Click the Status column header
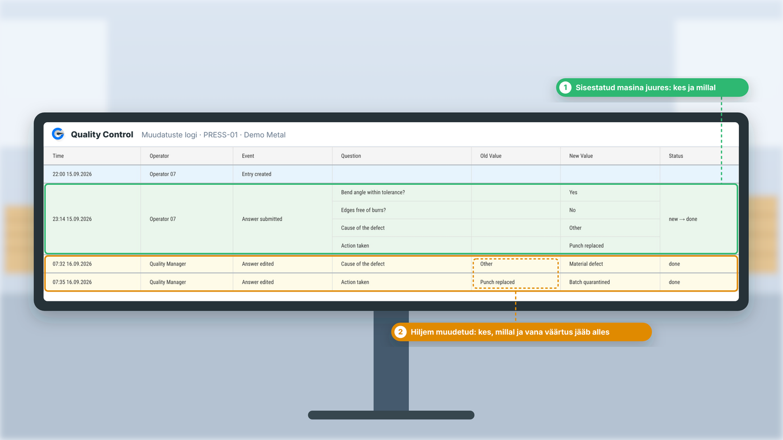Image resolution: width=783 pixels, height=440 pixels. (676, 156)
